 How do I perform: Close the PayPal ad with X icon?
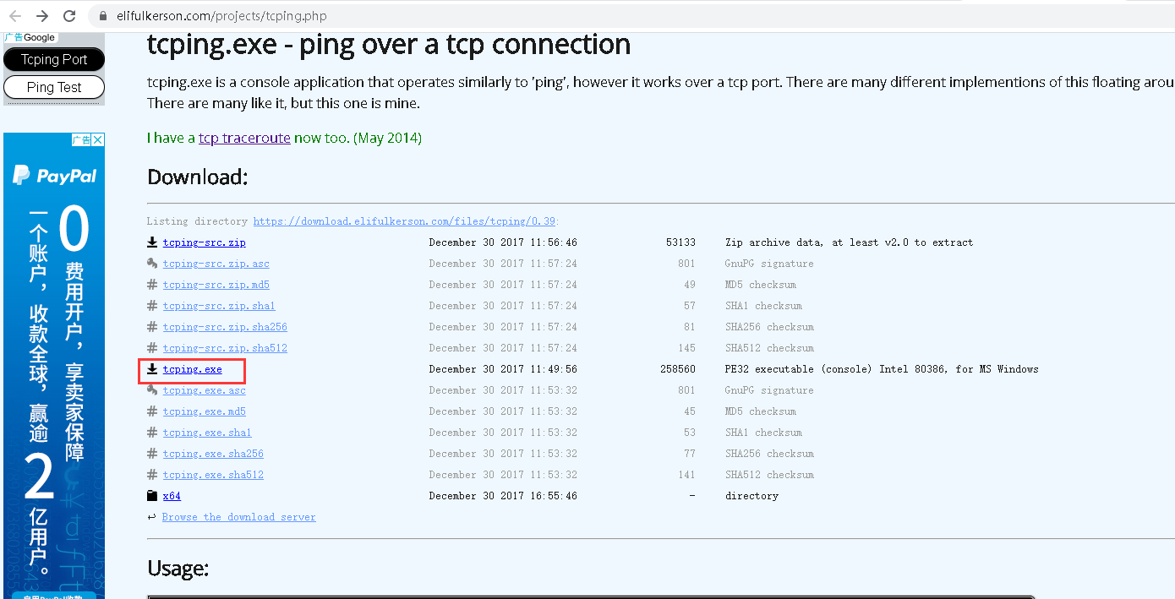coord(98,139)
